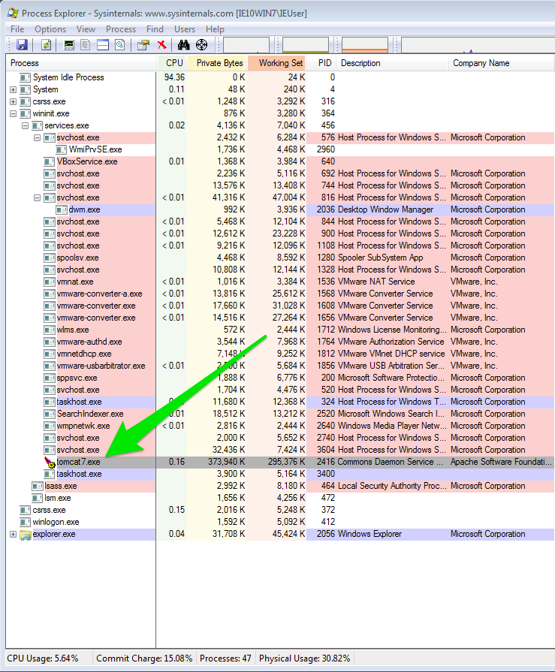Select the vmnetdhcp.exe process row
The image size is (555, 672).
(x=280, y=354)
